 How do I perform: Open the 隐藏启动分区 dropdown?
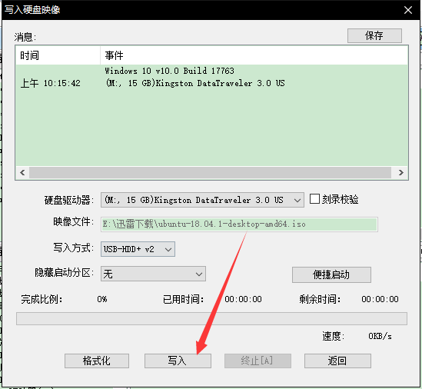pos(153,274)
